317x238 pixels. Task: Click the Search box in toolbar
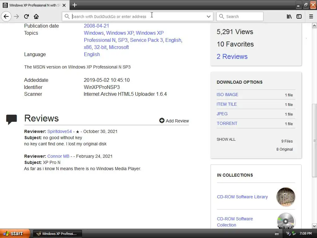coord(240,16)
